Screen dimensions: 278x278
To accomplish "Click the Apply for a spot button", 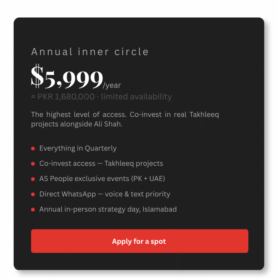I will click(140, 241).
